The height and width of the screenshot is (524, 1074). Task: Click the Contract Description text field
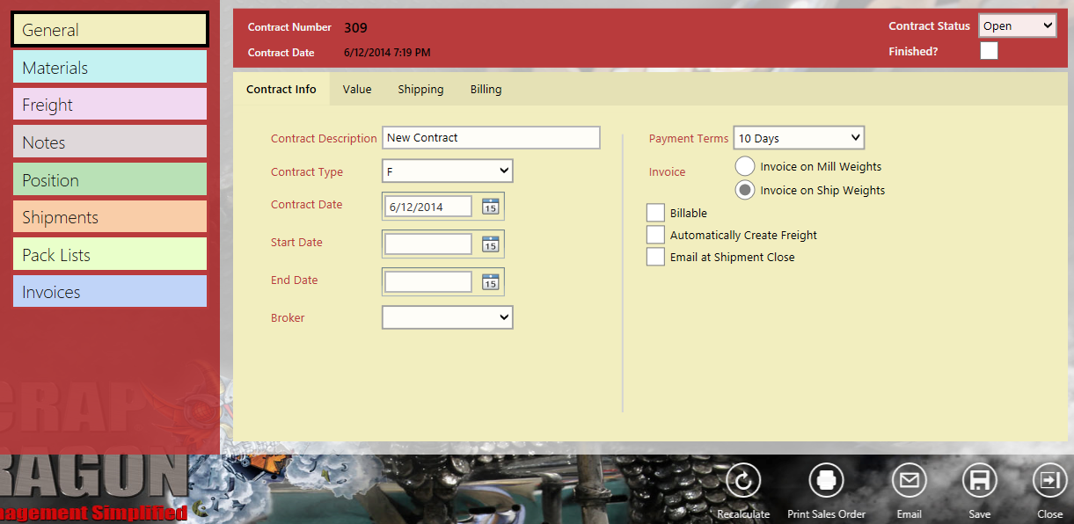[491, 137]
